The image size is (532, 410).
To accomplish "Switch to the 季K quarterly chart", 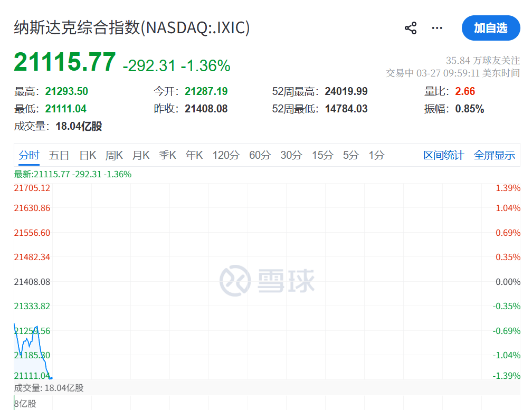I will click(x=167, y=155).
